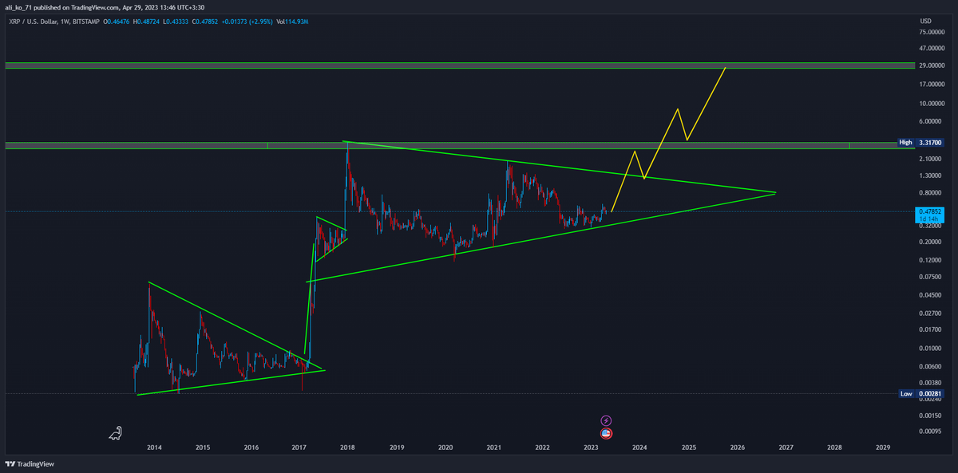The width and height of the screenshot is (958, 473).
Task: Click the USD currency label
Action: pyautogui.click(x=926, y=21)
